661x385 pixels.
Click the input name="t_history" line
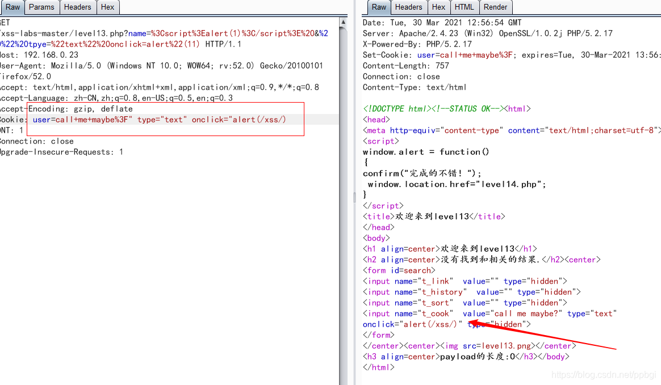pos(472,292)
